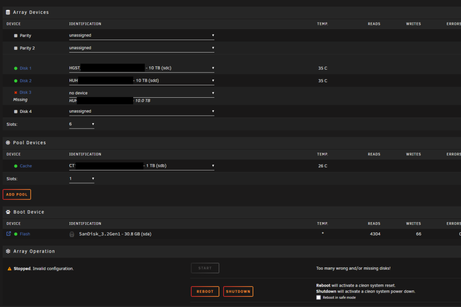461x307 pixels.
Task: Click the green status dot for Cache
Action: click(16, 166)
